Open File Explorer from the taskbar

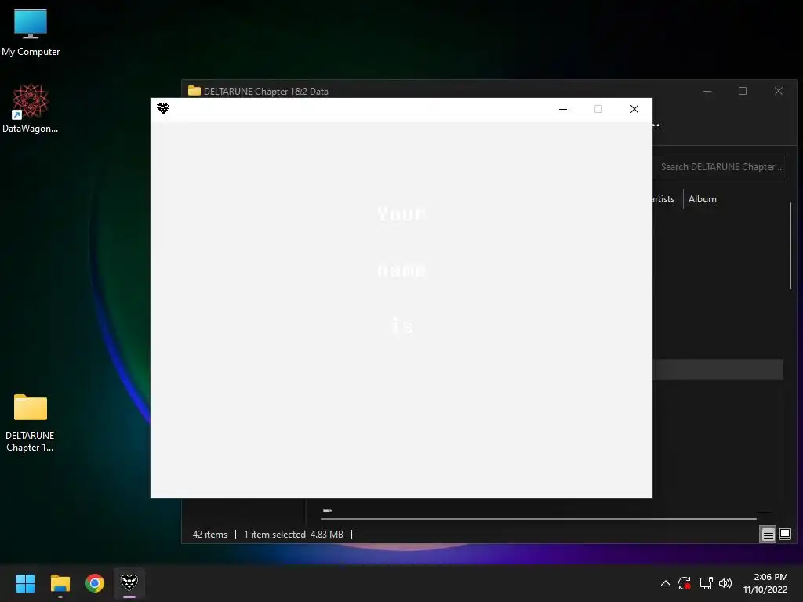60,583
